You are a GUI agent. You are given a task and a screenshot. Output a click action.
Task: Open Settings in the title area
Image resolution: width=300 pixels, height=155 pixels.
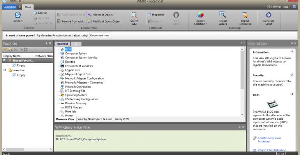[x=274, y=7]
